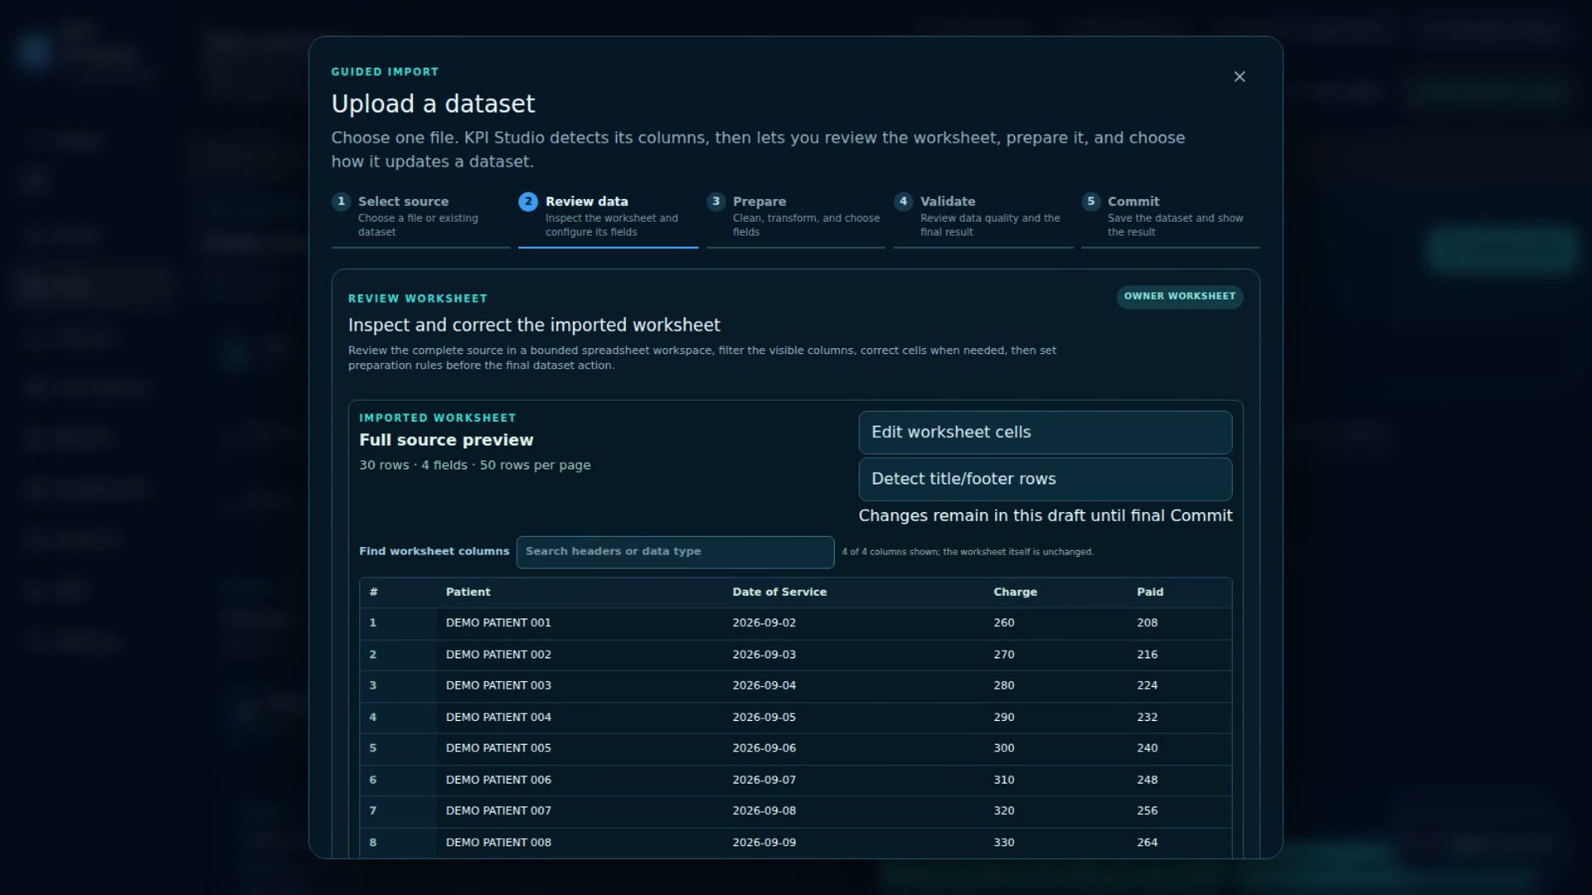The image size is (1592, 895).
Task: Click charge value 260
Action: pyautogui.click(x=1056, y=623)
